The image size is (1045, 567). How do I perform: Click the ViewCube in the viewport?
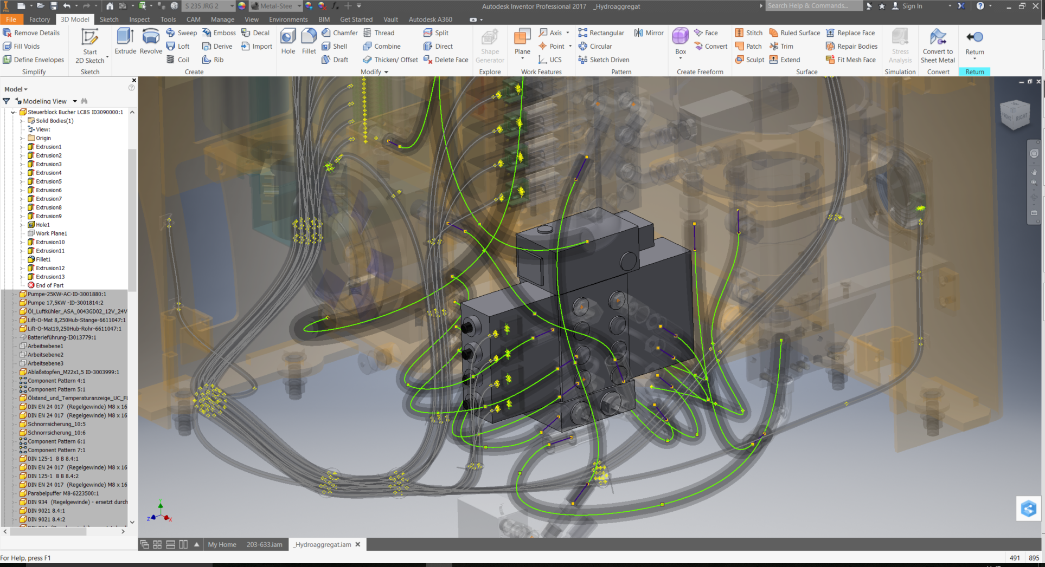point(1015,114)
